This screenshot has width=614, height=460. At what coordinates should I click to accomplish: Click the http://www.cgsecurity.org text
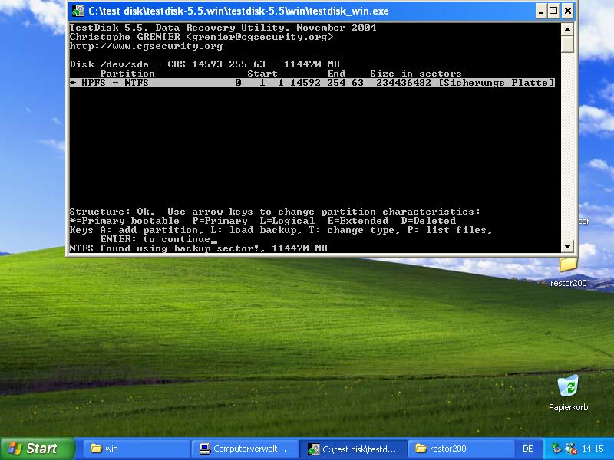(x=146, y=46)
